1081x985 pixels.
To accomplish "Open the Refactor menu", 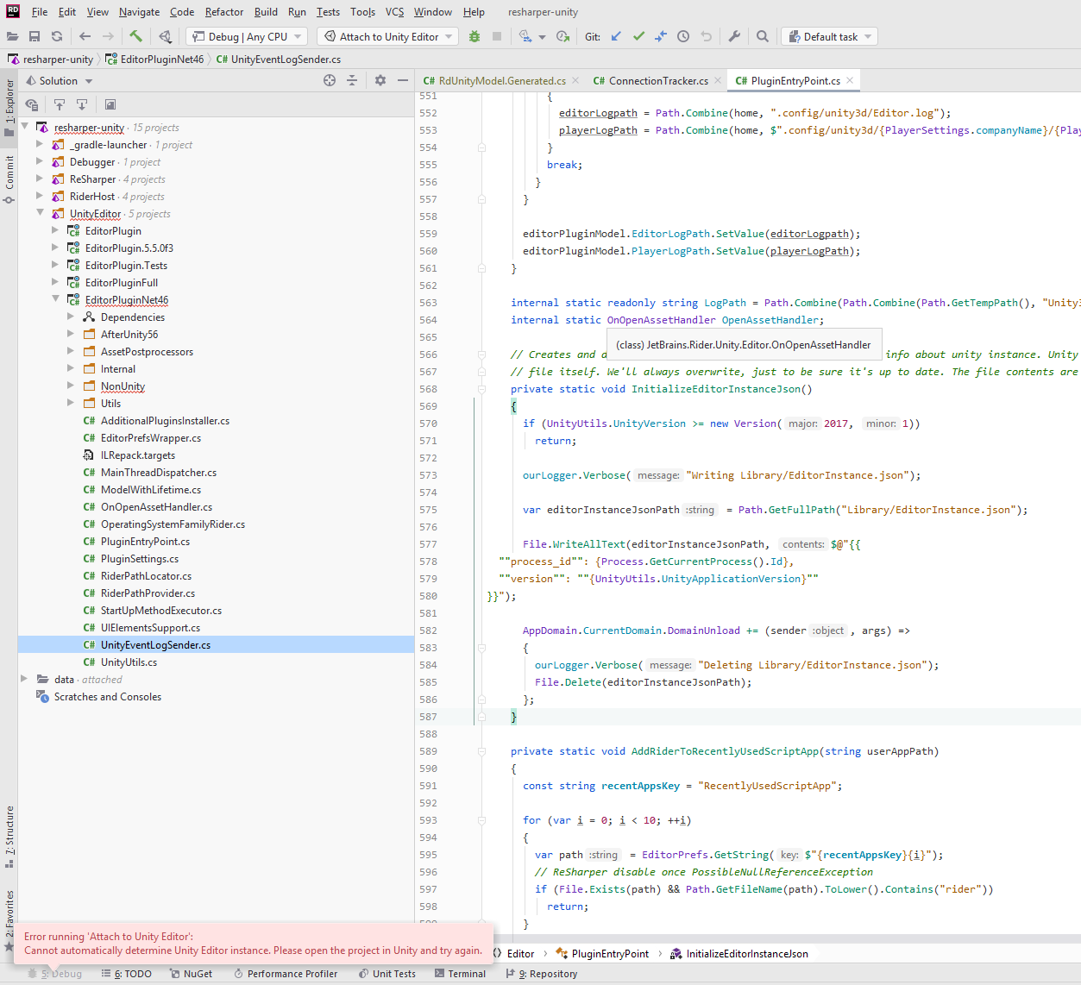I will coord(224,12).
